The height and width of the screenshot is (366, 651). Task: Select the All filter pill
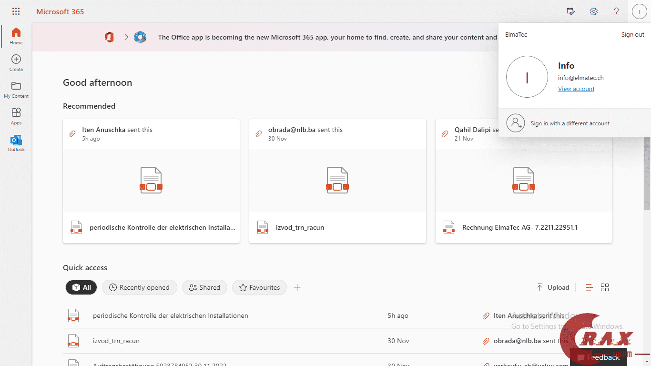pos(81,287)
